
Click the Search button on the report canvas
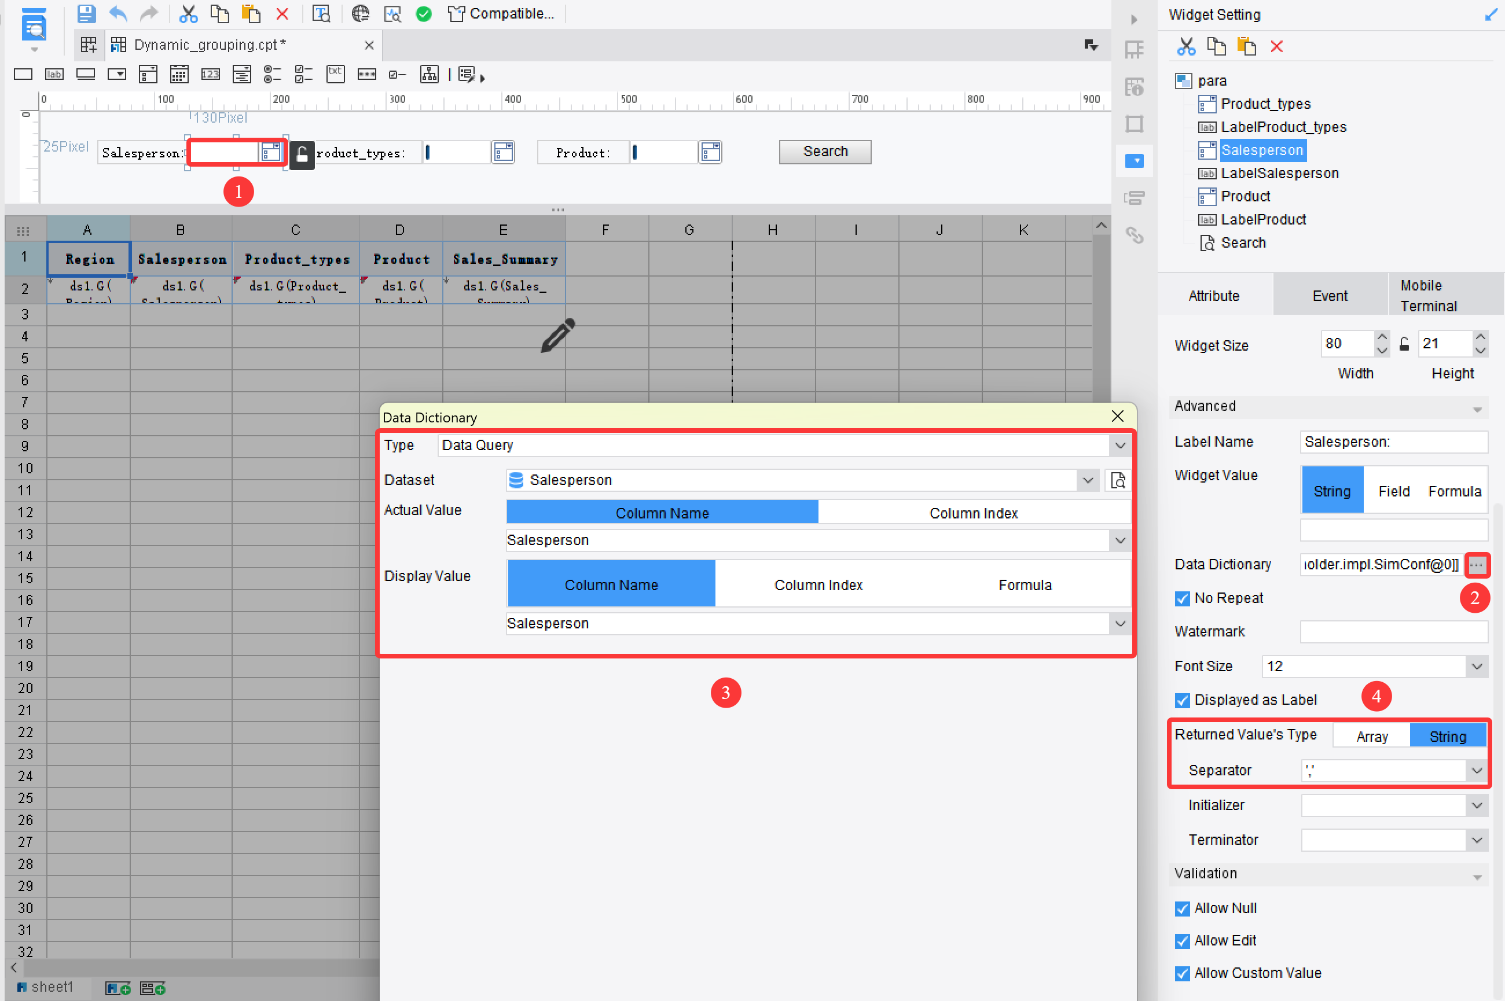pyautogui.click(x=824, y=151)
